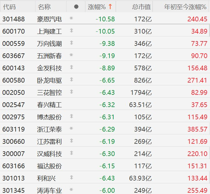Click year-to-date value 271.41
The height and width of the screenshot is (194, 210).
pyautogui.click(x=197, y=80)
